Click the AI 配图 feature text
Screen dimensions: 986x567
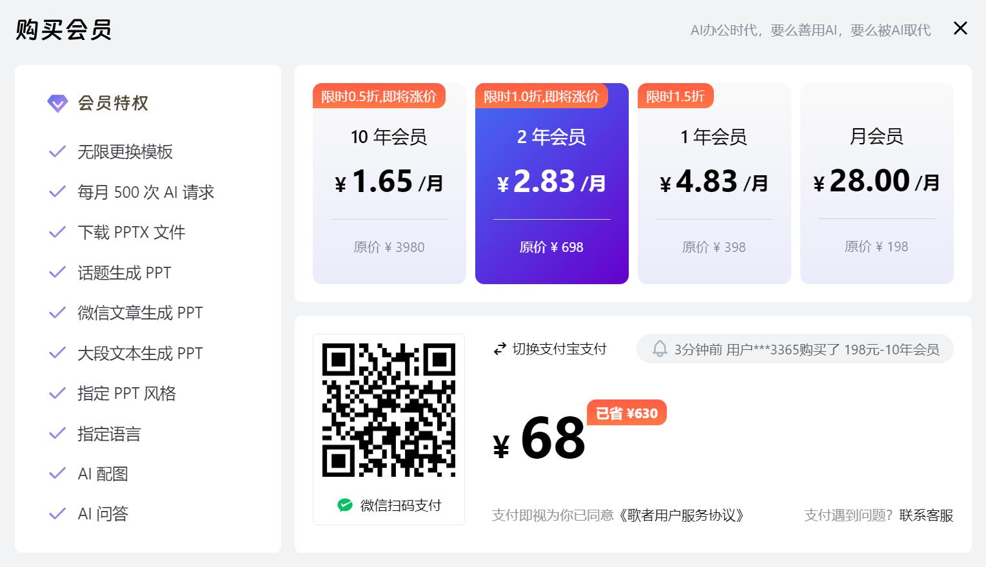(x=103, y=474)
